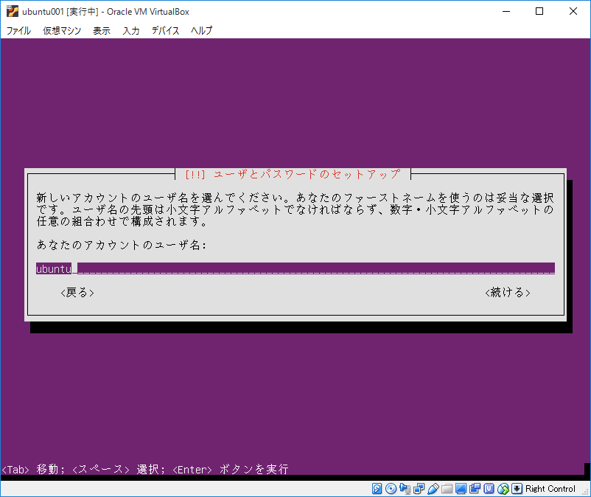The height and width of the screenshot is (497, 591).
Task: Open the optical drive status icon
Action: pos(391,488)
